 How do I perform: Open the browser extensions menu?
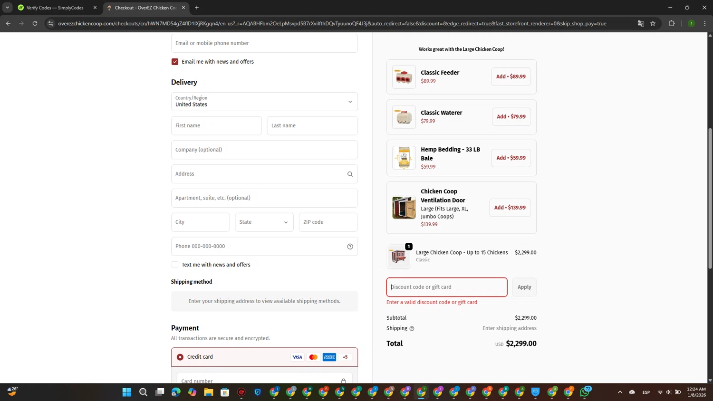pos(672,23)
